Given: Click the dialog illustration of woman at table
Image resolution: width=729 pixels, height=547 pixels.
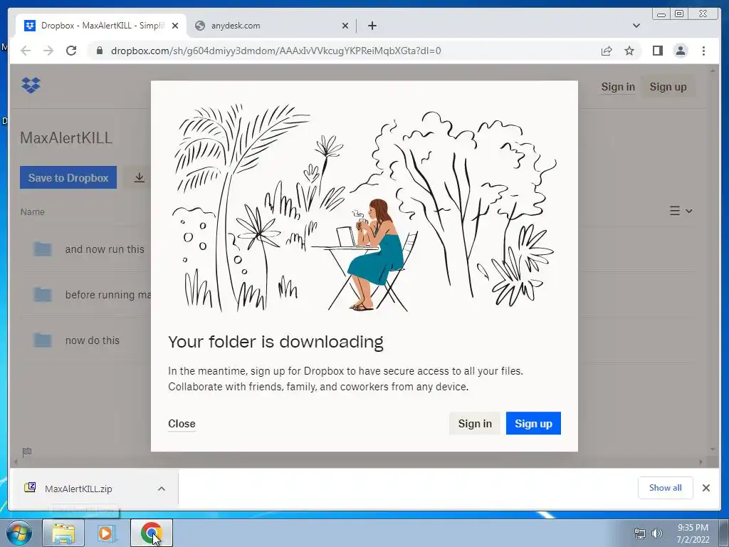Looking at the screenshot, I should pos(364,207).
